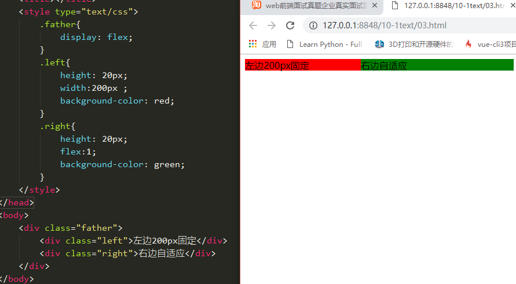Open the 3D打印和开源硬件 bookmark

click(414, 44)
